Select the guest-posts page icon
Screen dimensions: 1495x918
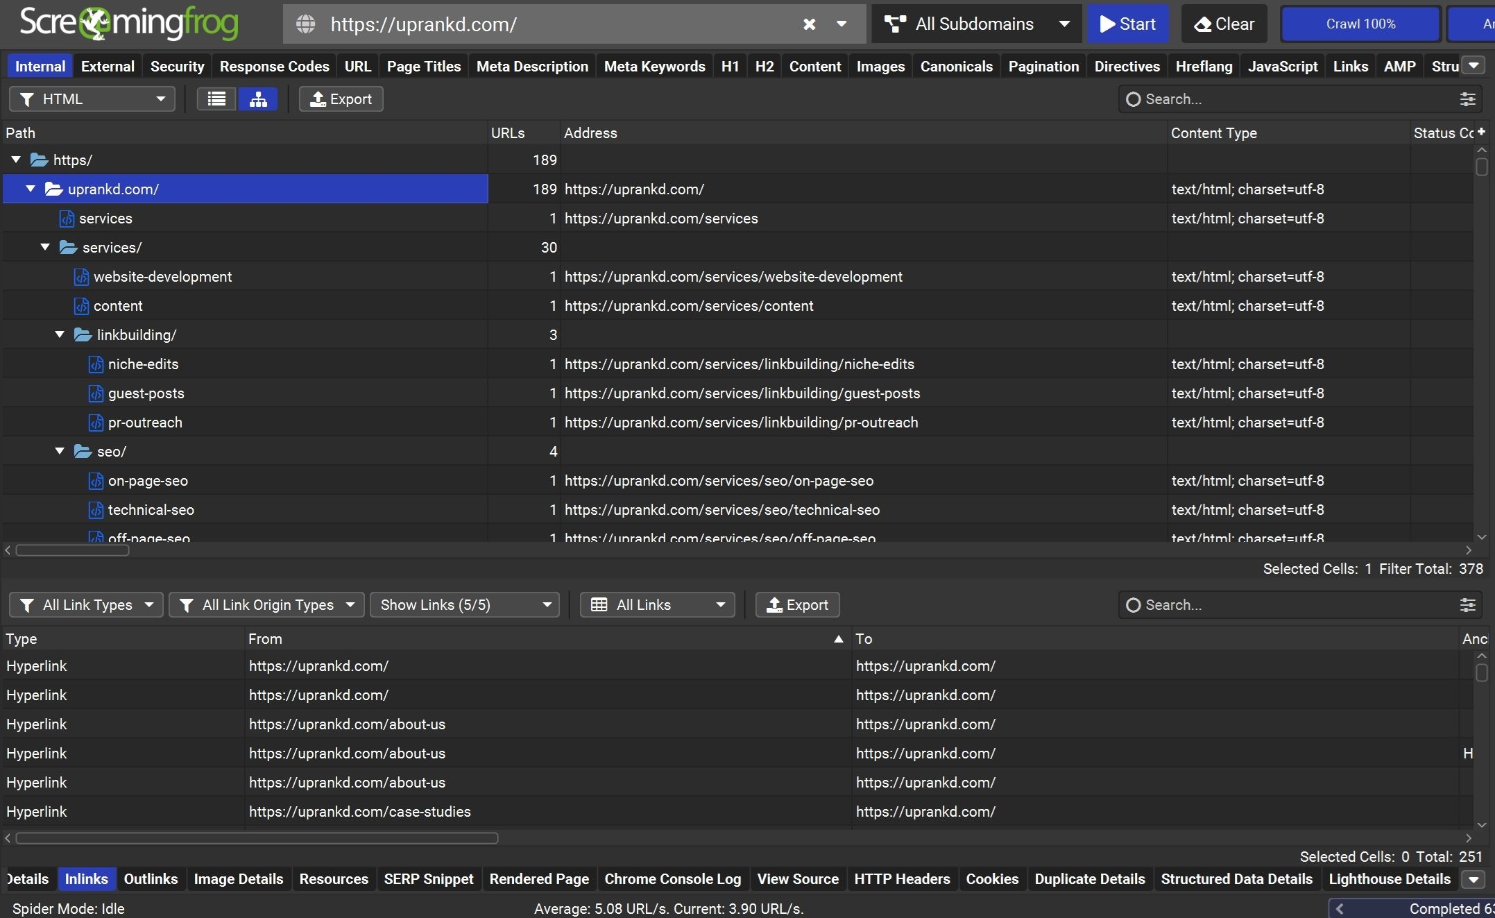[96, 393]
